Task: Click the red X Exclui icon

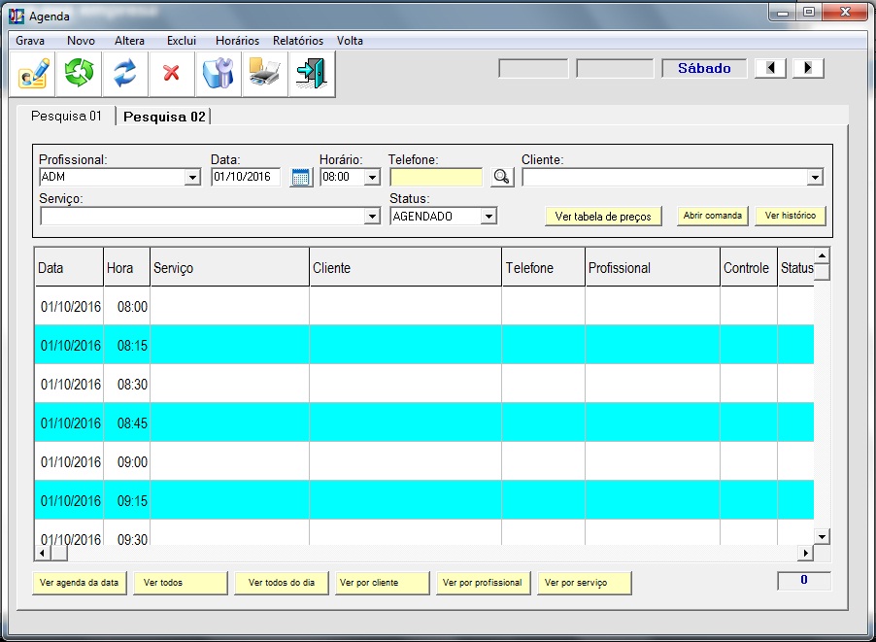Action: tap(172, 74)
